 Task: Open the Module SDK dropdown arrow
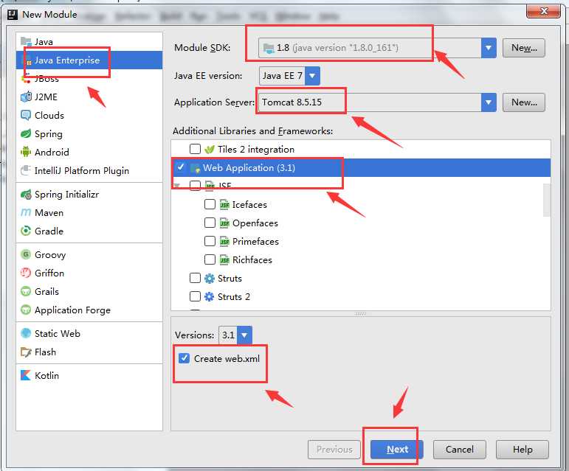tap(489, 48)
